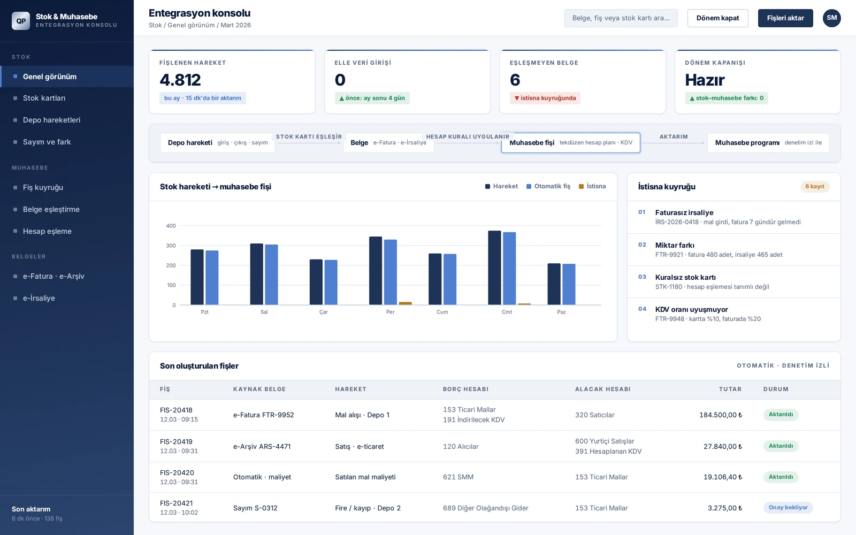Select the Depo hareketi pipeline step
Viewport: 856px width, 535px height.
(x=217, y=143)
